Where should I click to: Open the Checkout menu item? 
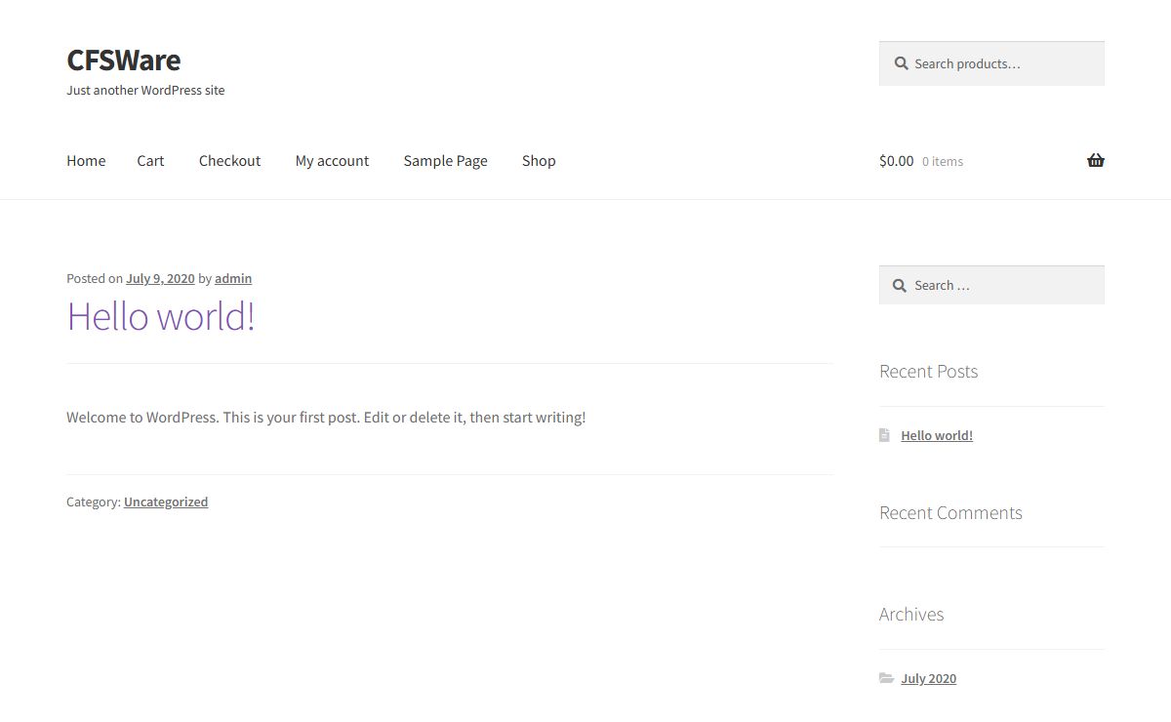click(229, 161)
